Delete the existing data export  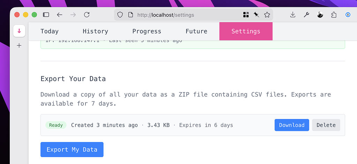click(x=326, y=125)
